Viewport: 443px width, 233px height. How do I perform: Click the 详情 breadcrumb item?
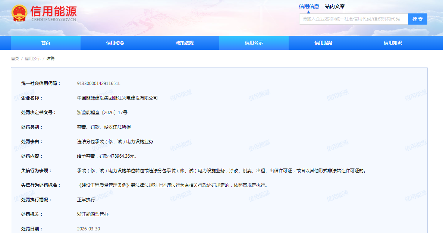click(50, 59)
